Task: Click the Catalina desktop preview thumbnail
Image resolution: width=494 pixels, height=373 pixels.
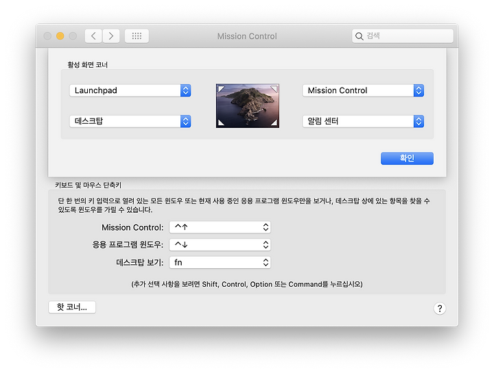Action: (x=248, y=106)
